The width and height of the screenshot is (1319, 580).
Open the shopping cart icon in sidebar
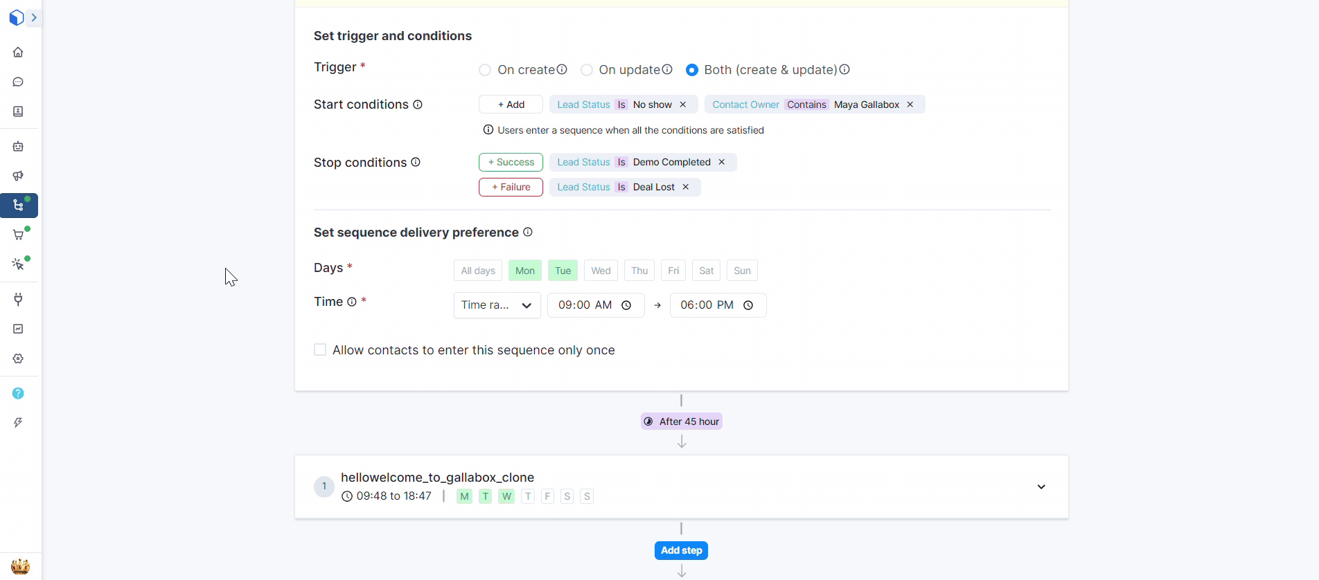click(x=18, y=235)
